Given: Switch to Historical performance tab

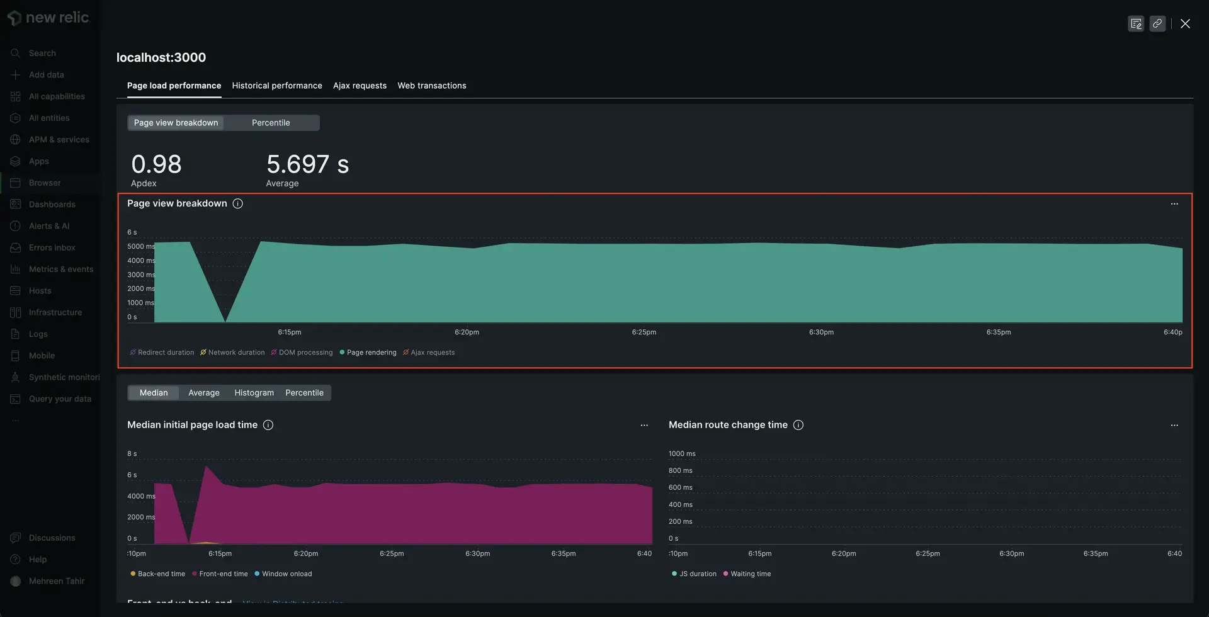Looking at the screenshot, I should pyautogui.click(x=277, y=86).
